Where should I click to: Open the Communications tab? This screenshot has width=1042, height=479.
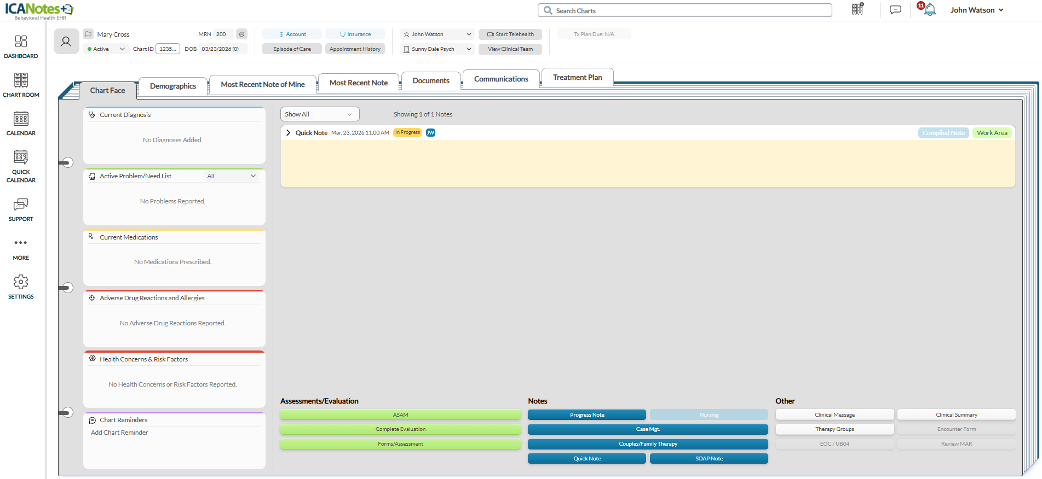click(x=501, y=79)
